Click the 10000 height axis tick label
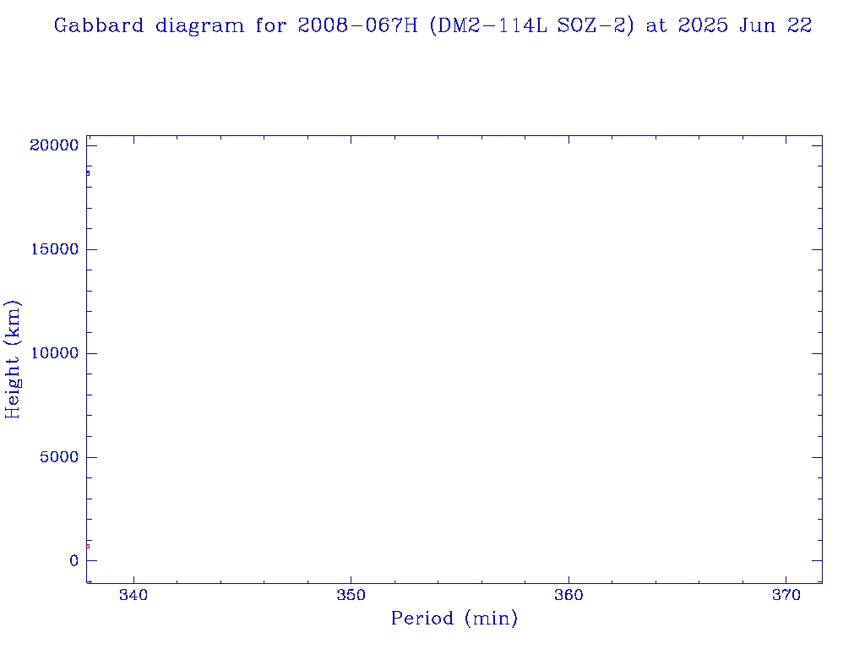Screen dimensions: 865x649 [54, 353]
